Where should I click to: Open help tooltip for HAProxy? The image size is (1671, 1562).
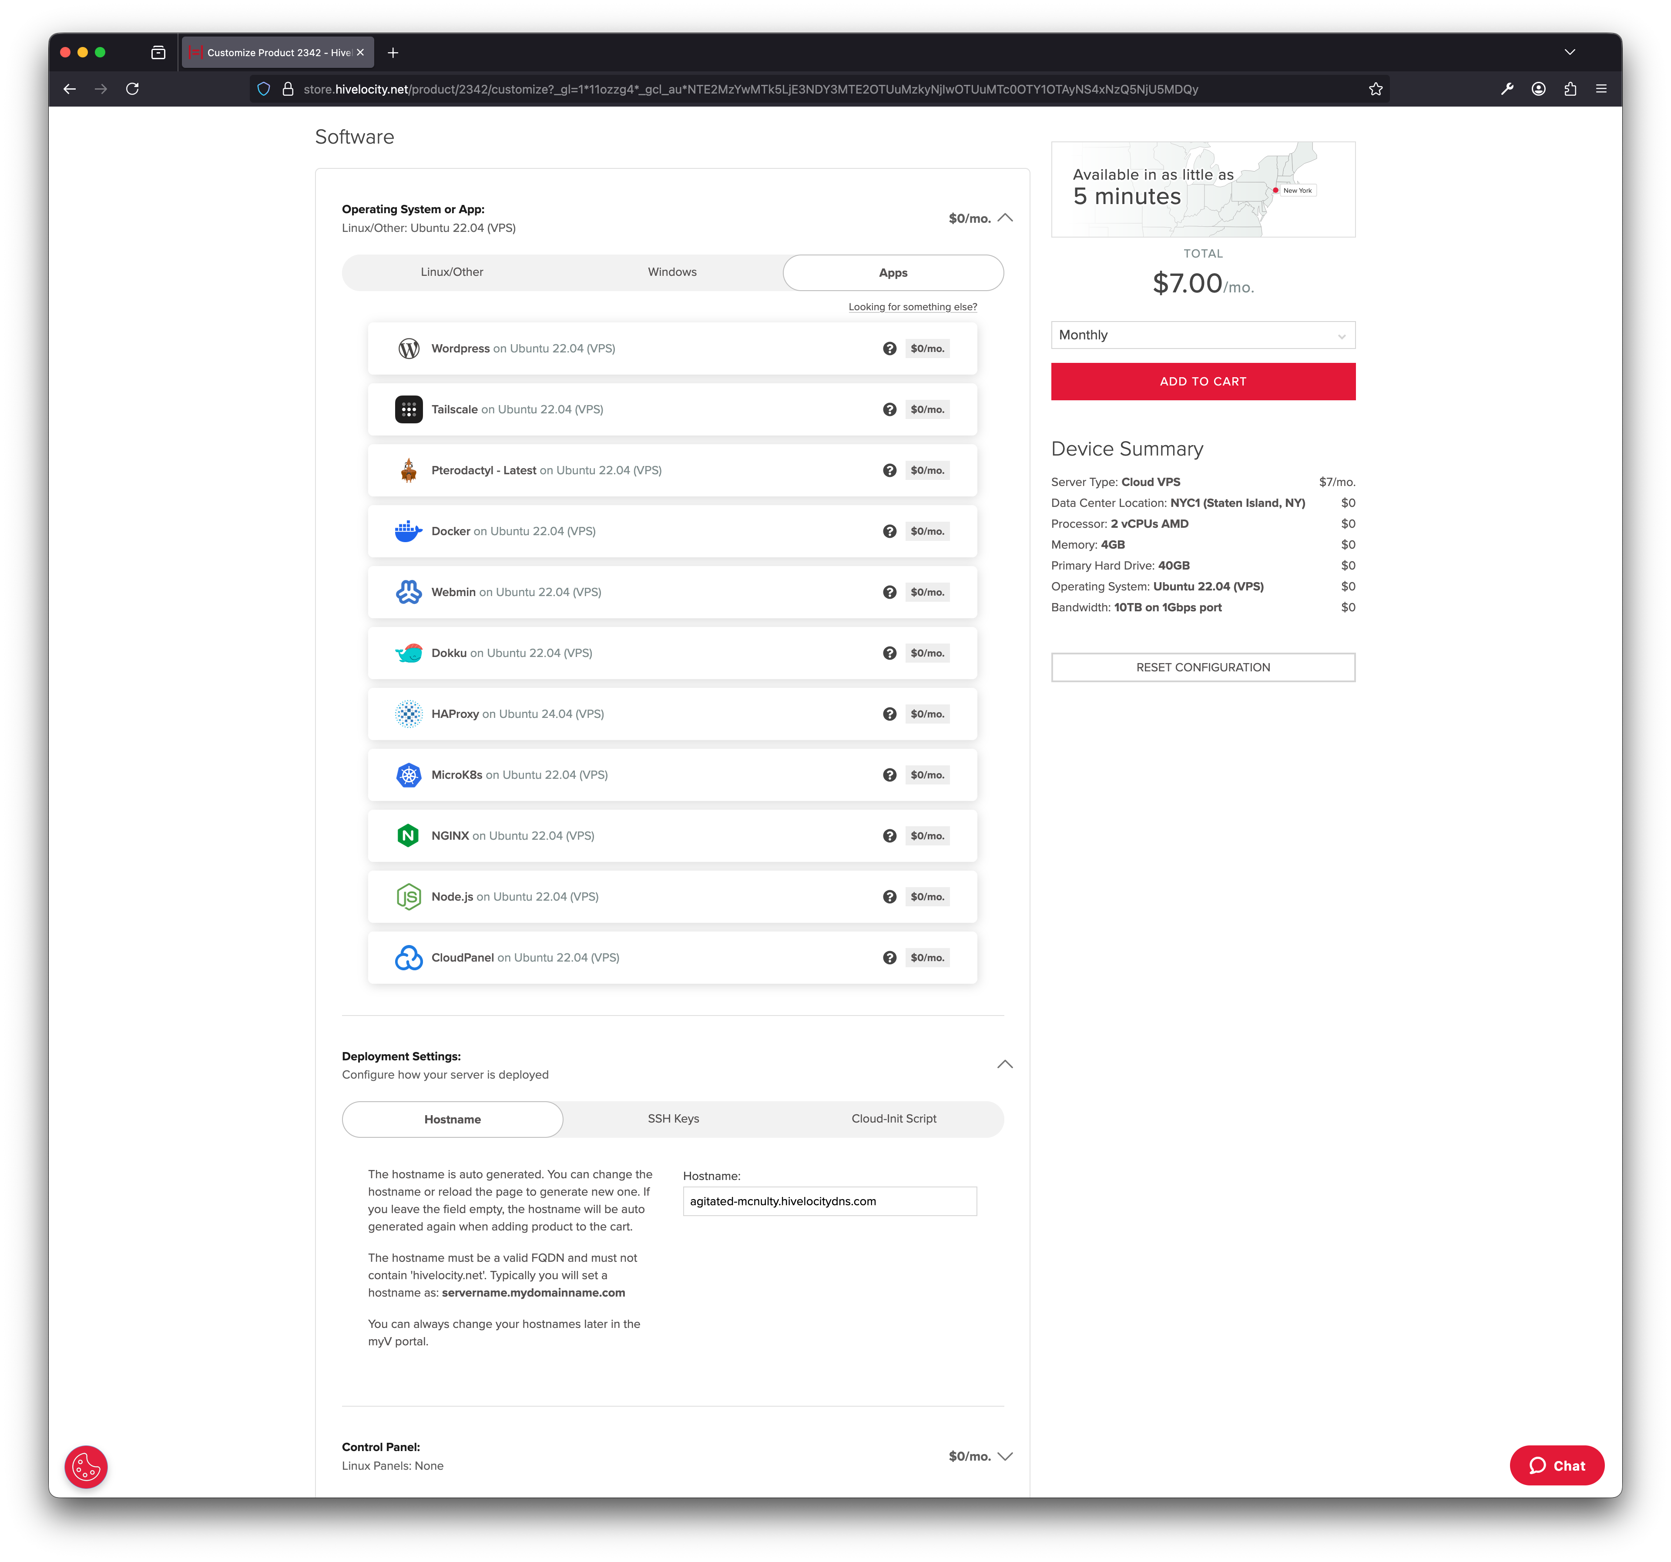(x=889, y=714)
